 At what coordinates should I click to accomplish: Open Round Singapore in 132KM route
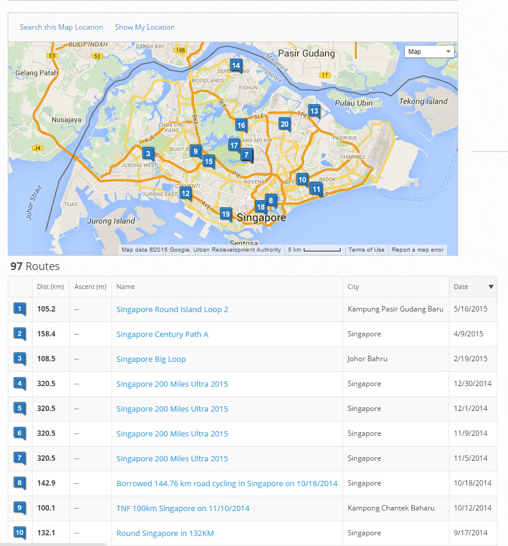click(165, 533)
